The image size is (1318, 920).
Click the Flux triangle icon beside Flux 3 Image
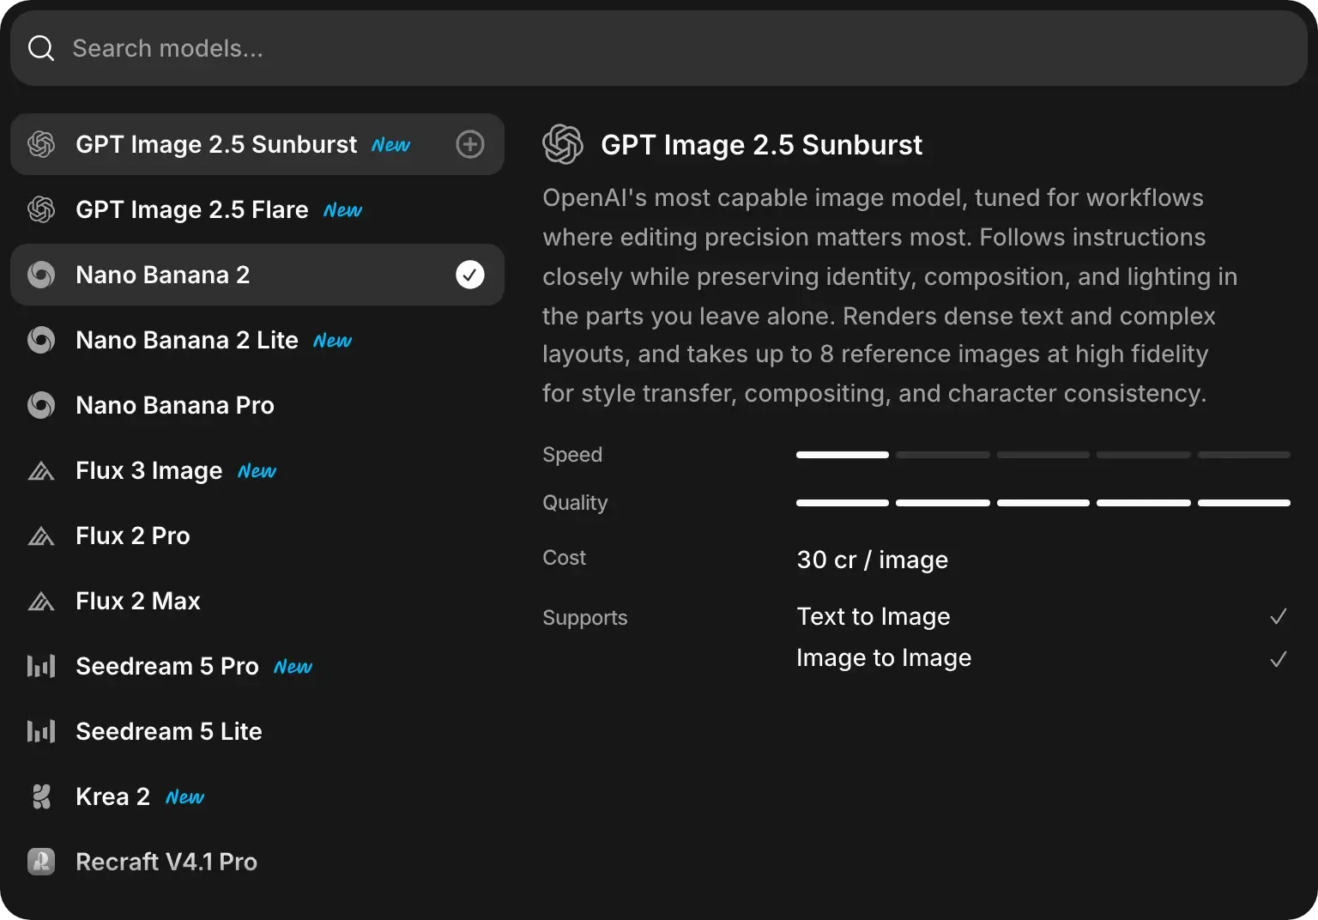[41, 470]
